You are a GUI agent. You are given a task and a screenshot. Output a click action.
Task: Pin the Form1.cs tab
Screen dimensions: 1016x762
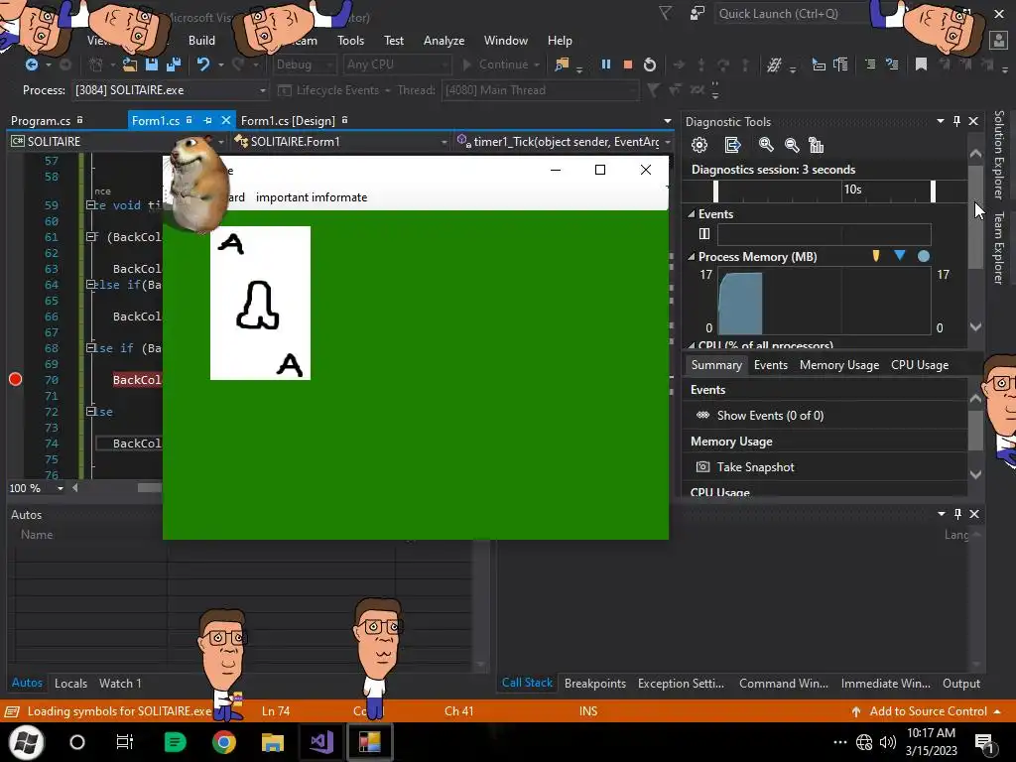click(x=207, y=120)
